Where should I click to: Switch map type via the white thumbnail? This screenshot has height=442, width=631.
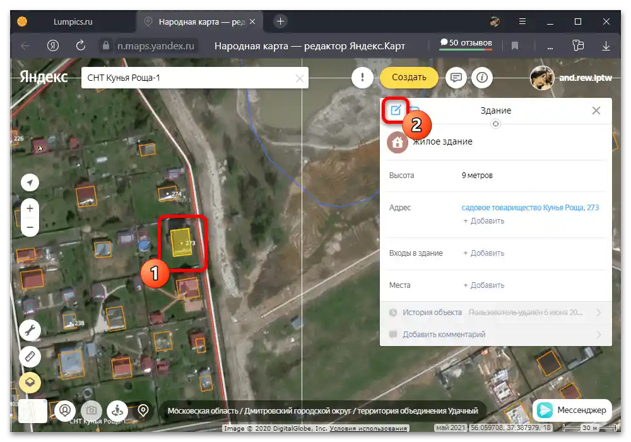tap(33, 411)
